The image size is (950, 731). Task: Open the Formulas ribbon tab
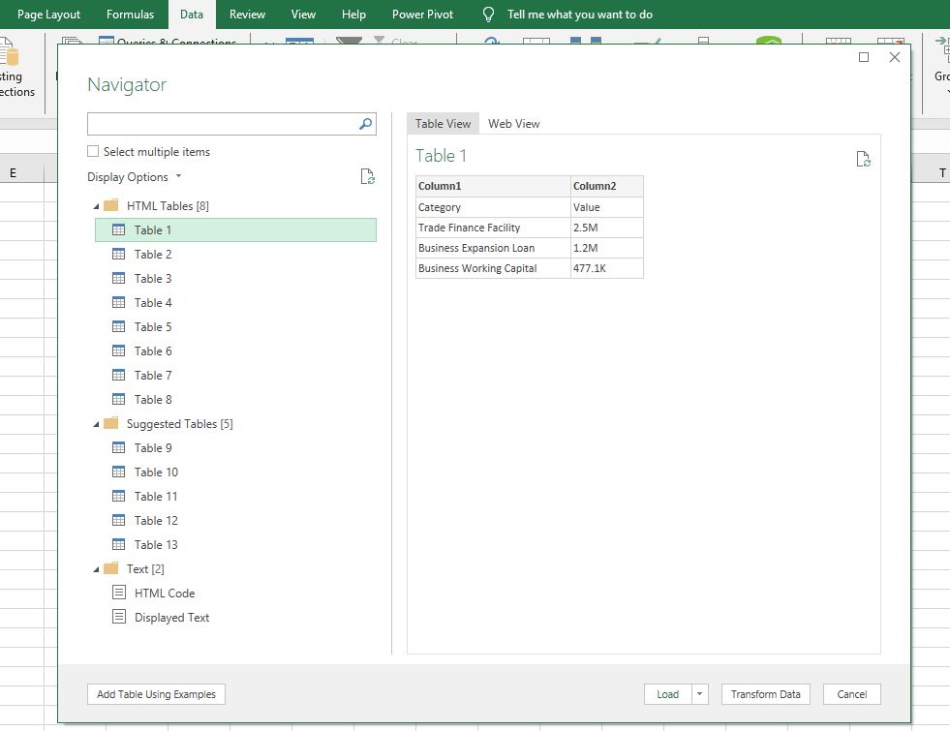click(131, 15)
